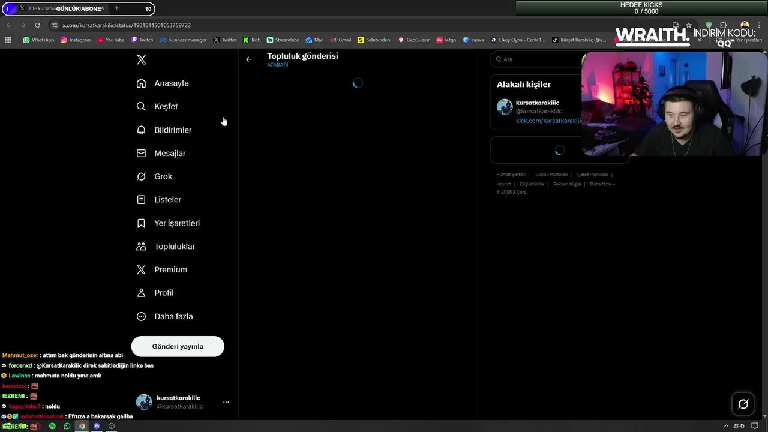Open business manager bookmark
The height and width of the screenshot is (432, 768).
tap(183, 40)
